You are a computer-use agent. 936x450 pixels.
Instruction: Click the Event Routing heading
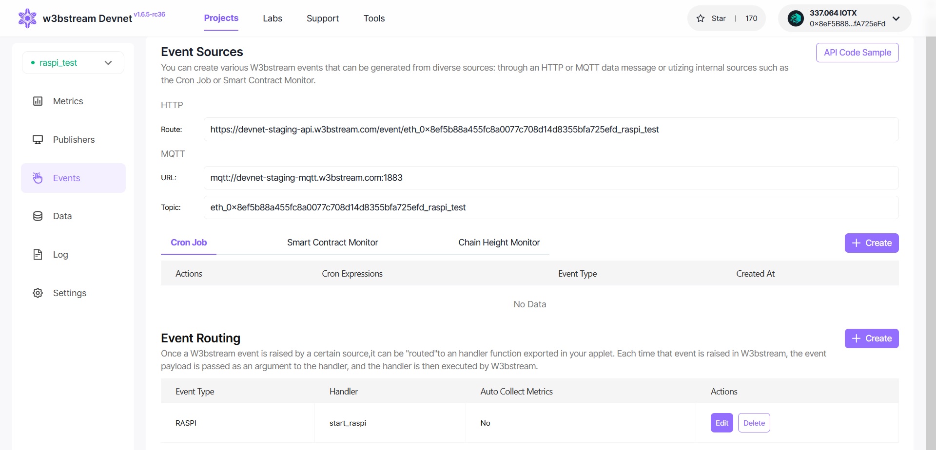coord(200,338)
